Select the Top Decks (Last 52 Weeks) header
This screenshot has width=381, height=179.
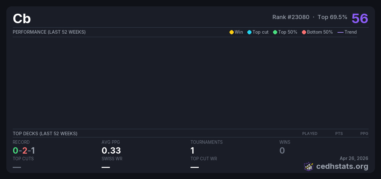click(x=45, y=134)
